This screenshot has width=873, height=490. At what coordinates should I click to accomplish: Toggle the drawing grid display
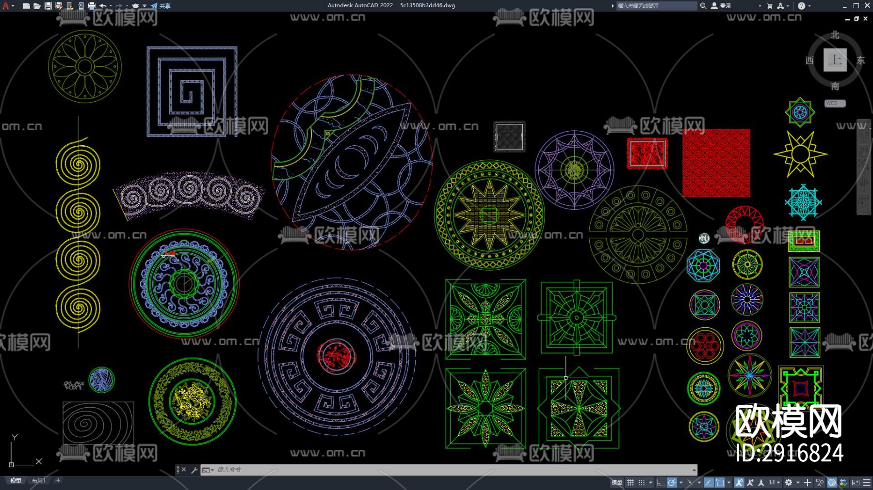point(630,482)
